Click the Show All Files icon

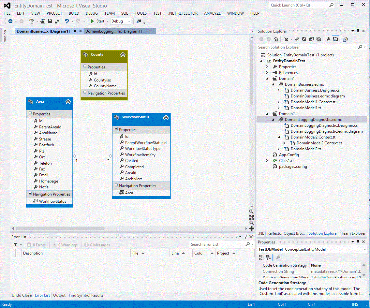318,39
